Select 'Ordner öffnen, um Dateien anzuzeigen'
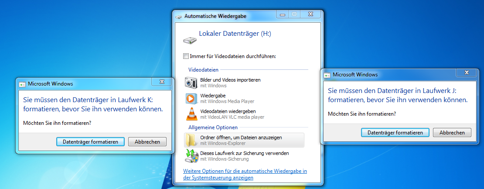Viewport: 484px width, 189px height. tap(244, 140)
